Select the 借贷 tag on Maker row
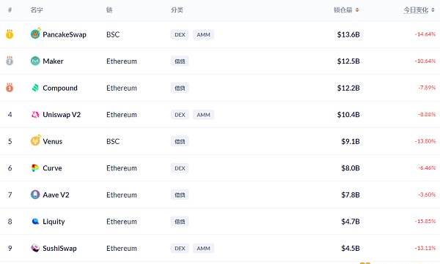440x264 pixels. 180,61
